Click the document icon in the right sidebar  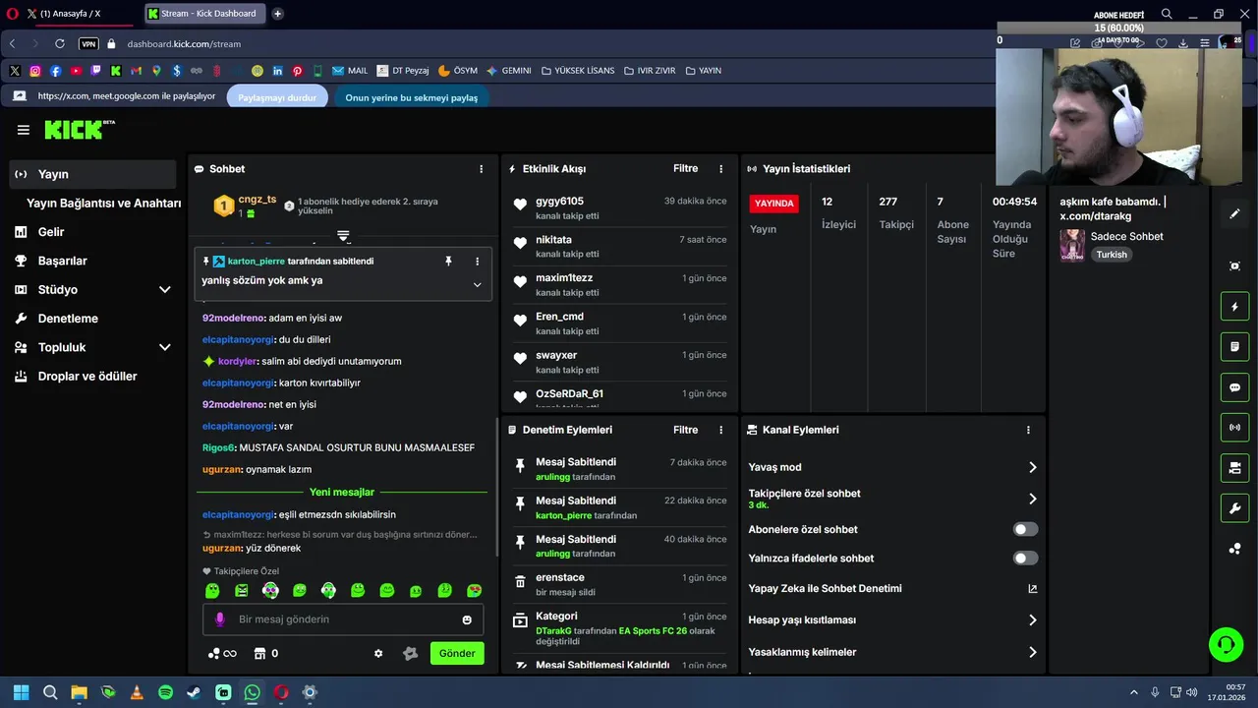[x=1235, y=347]
